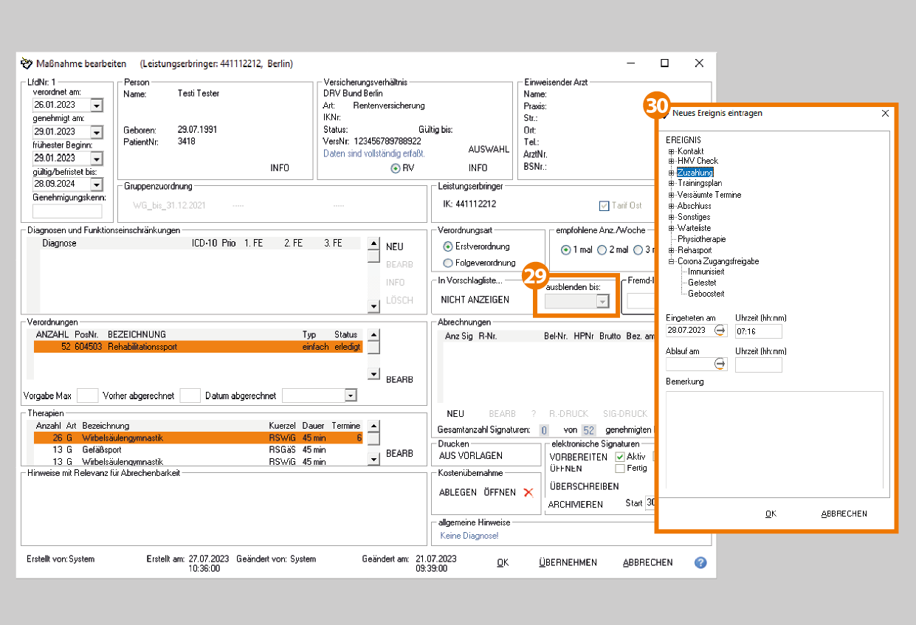Select Physiotherapie in the Ereignis tree
Image resolution: width=916 pixels, height=625 pixels.
tap(701, 239)
